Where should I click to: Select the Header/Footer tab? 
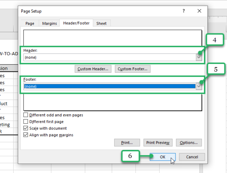(76, 23)
